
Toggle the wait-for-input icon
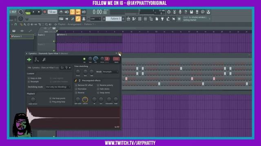coord(67,12)
